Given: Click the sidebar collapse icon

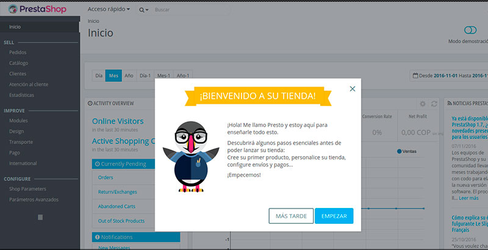Looking at the screenshot, I should click(x=40, y=217).
